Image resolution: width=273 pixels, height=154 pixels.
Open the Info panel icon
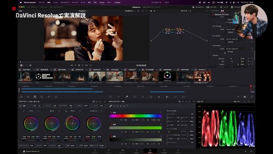tap(252, 97)
